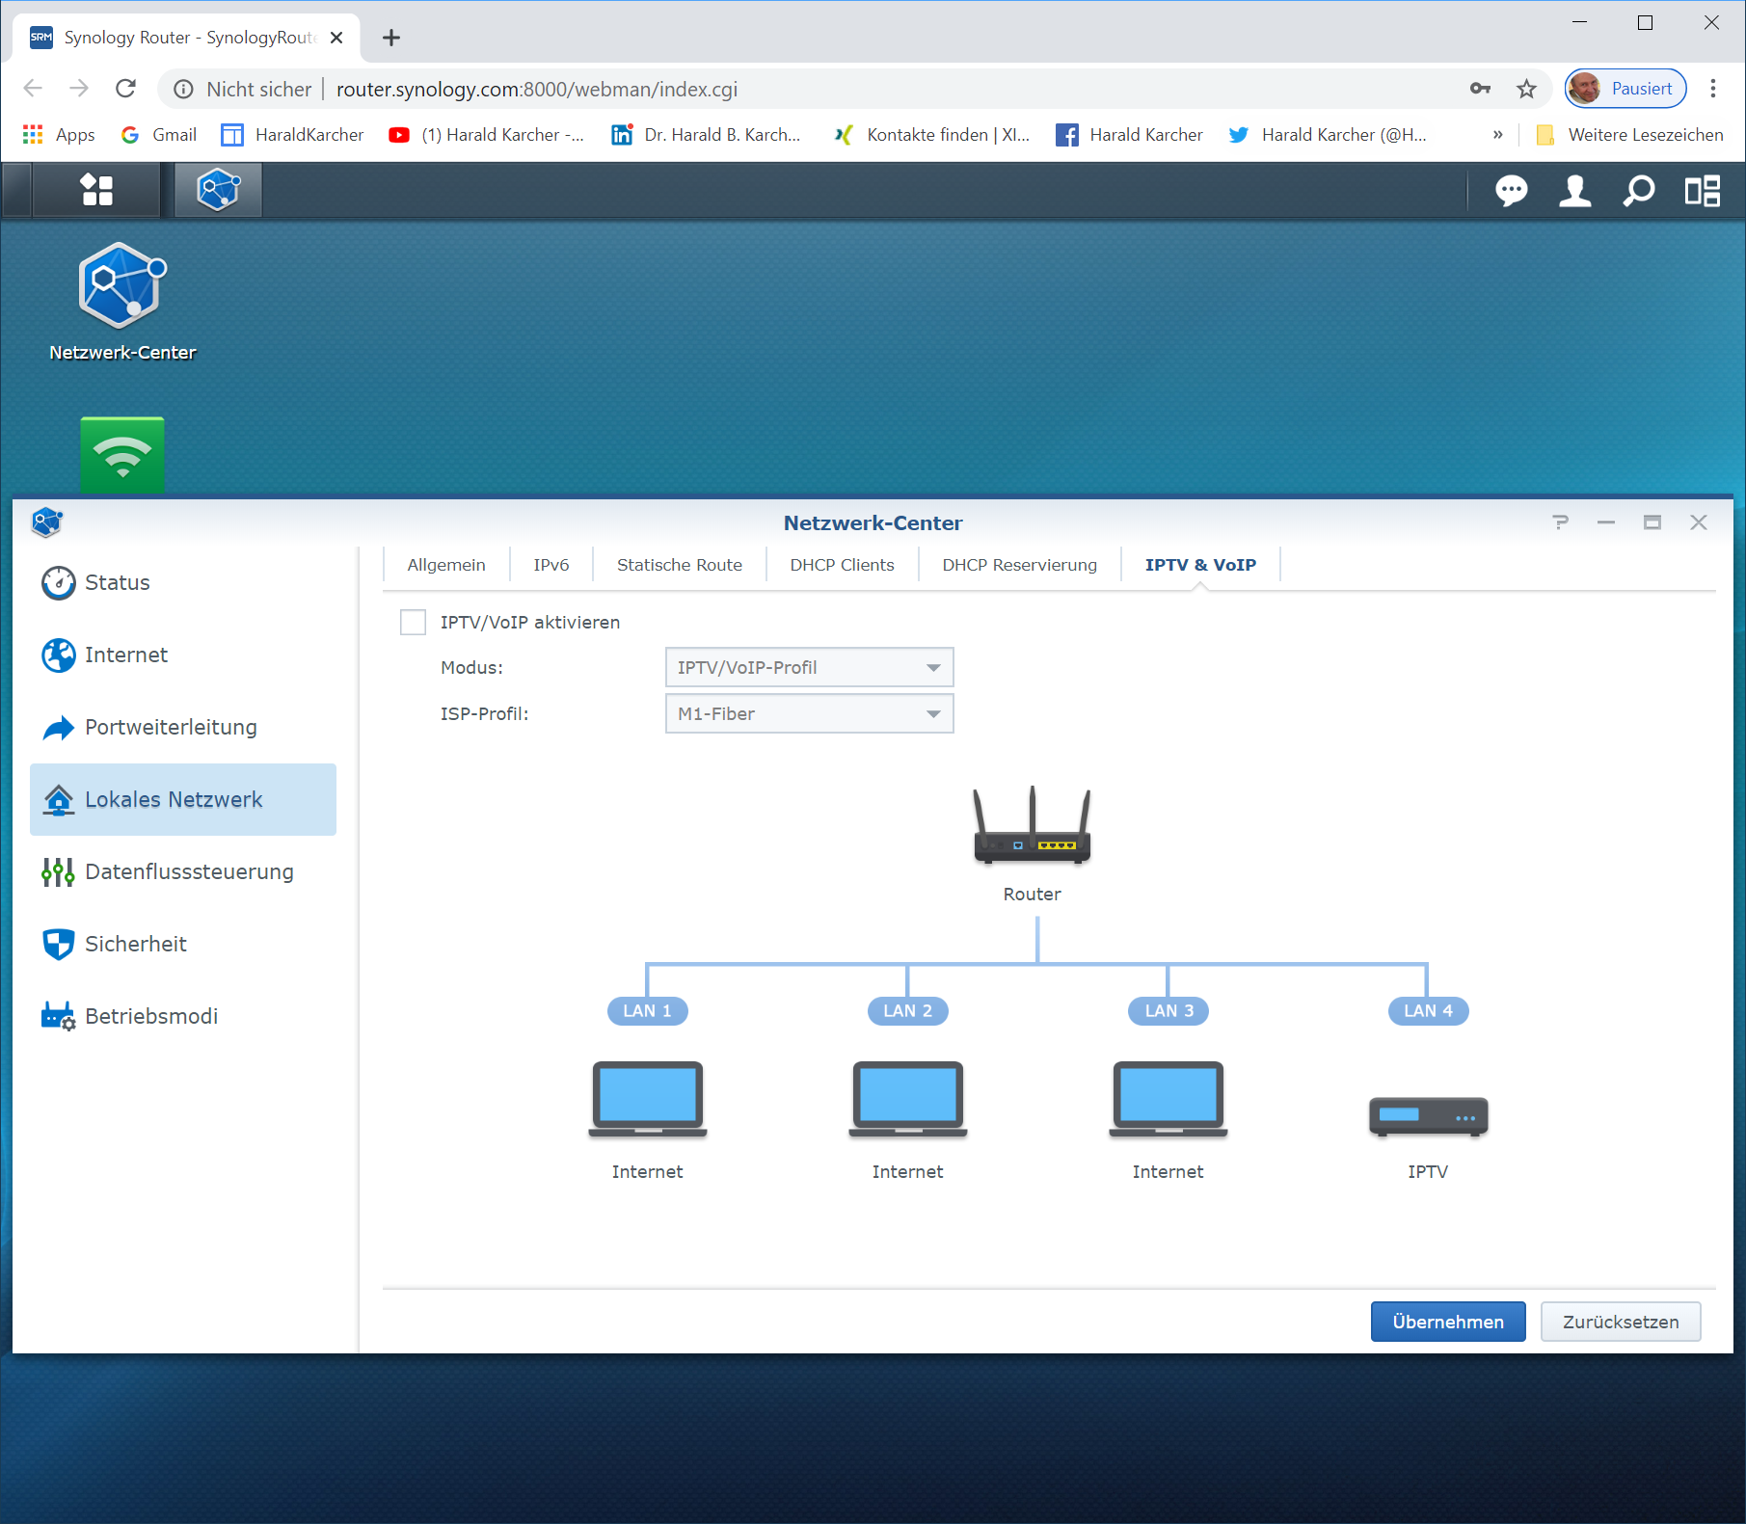Expand the Modus dropdown

tap(809, 667)
